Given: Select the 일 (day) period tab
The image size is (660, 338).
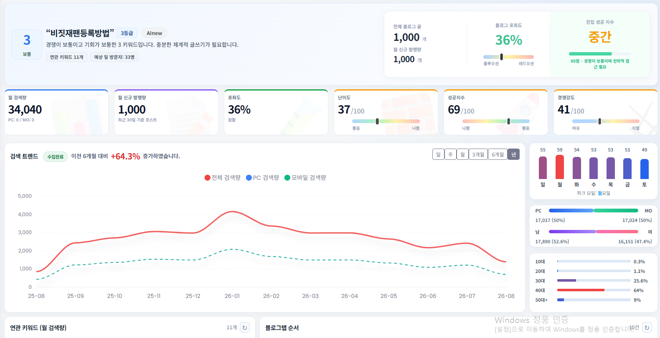Looking at the screenshot, I should (x=438, y=154).
